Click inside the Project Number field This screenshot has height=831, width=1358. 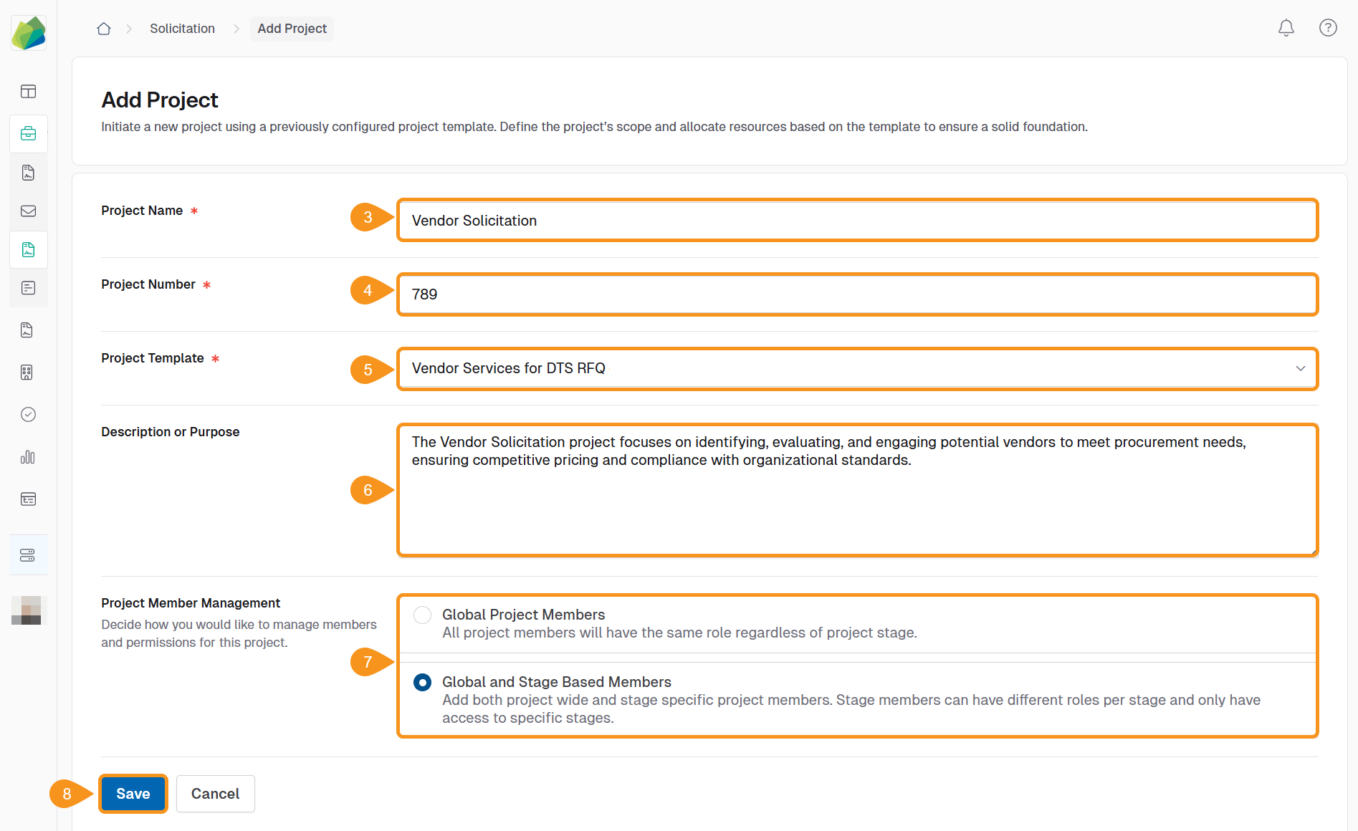[857, 294]
